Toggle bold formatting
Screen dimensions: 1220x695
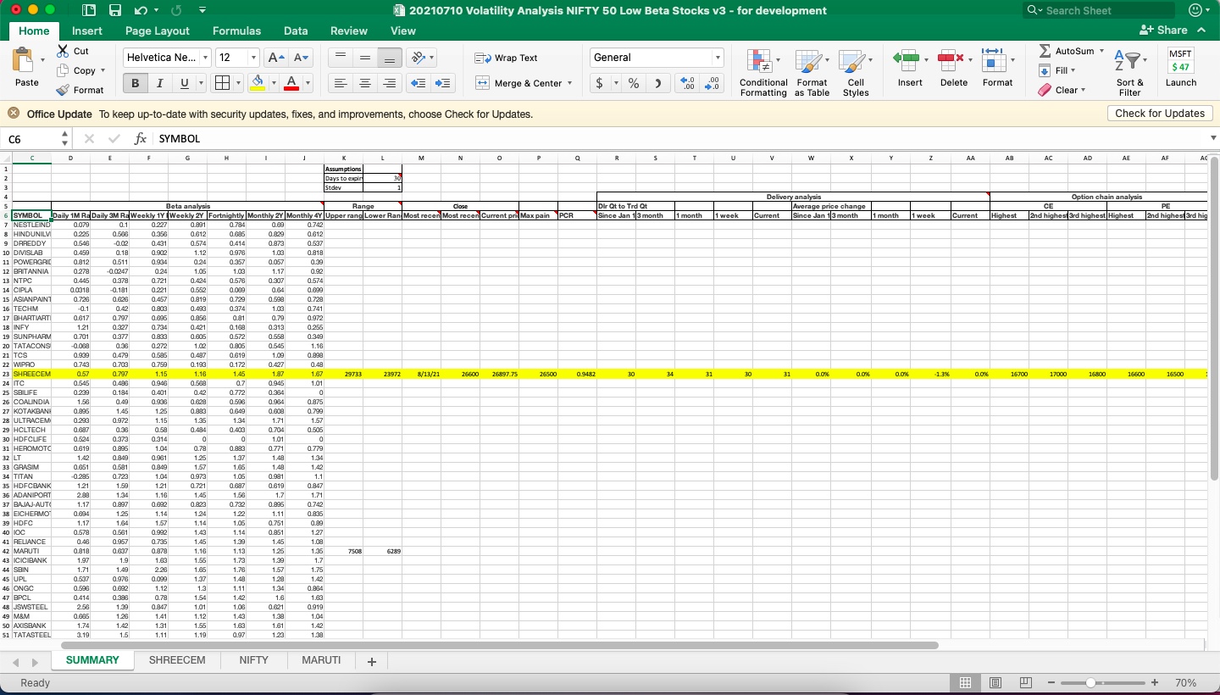(134, 83)
